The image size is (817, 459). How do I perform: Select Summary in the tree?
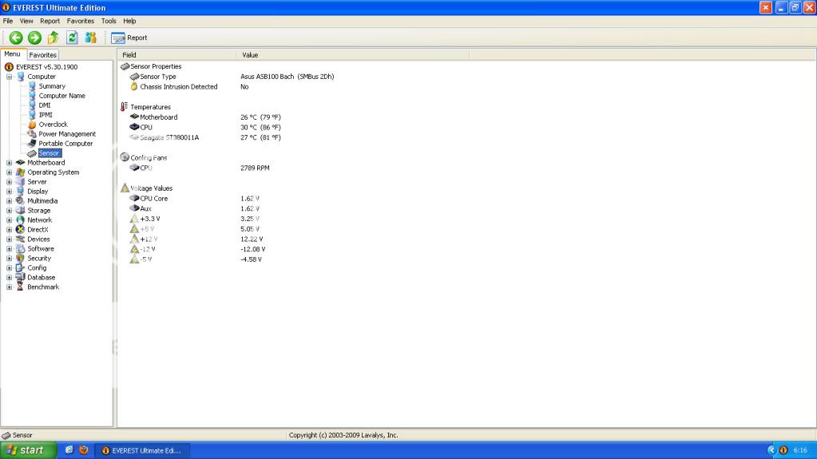coord(52,86)
